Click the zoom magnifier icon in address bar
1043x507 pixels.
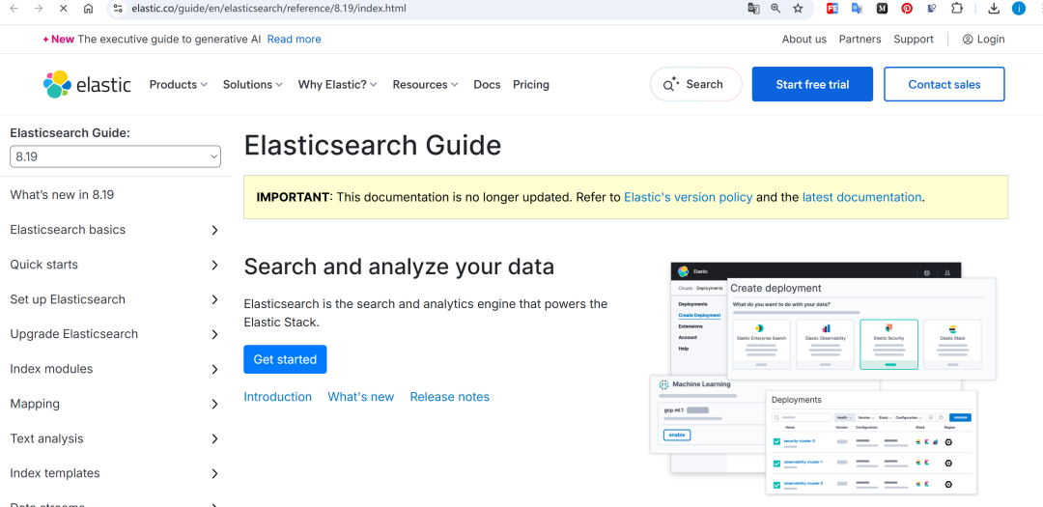pos(775,9)
